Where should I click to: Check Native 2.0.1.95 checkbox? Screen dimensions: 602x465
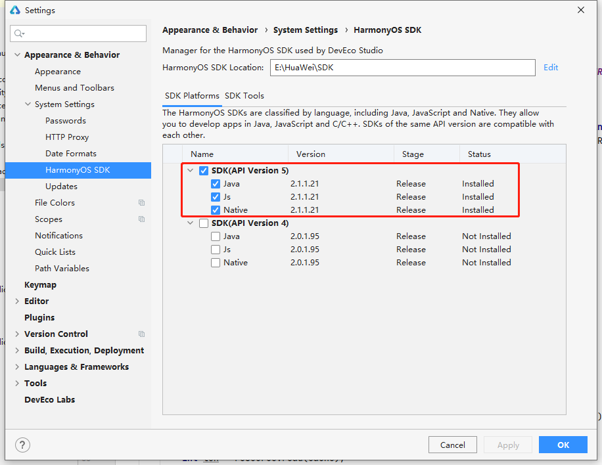[x=216, y=263]
